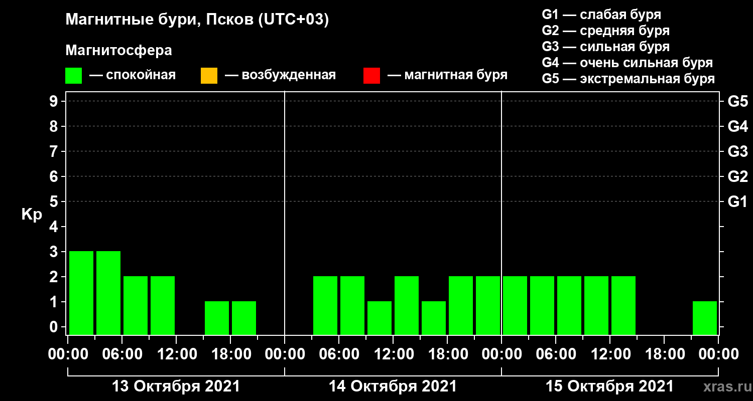
Task: Click the 12:00 time label under 15 October
Action: 610,354
